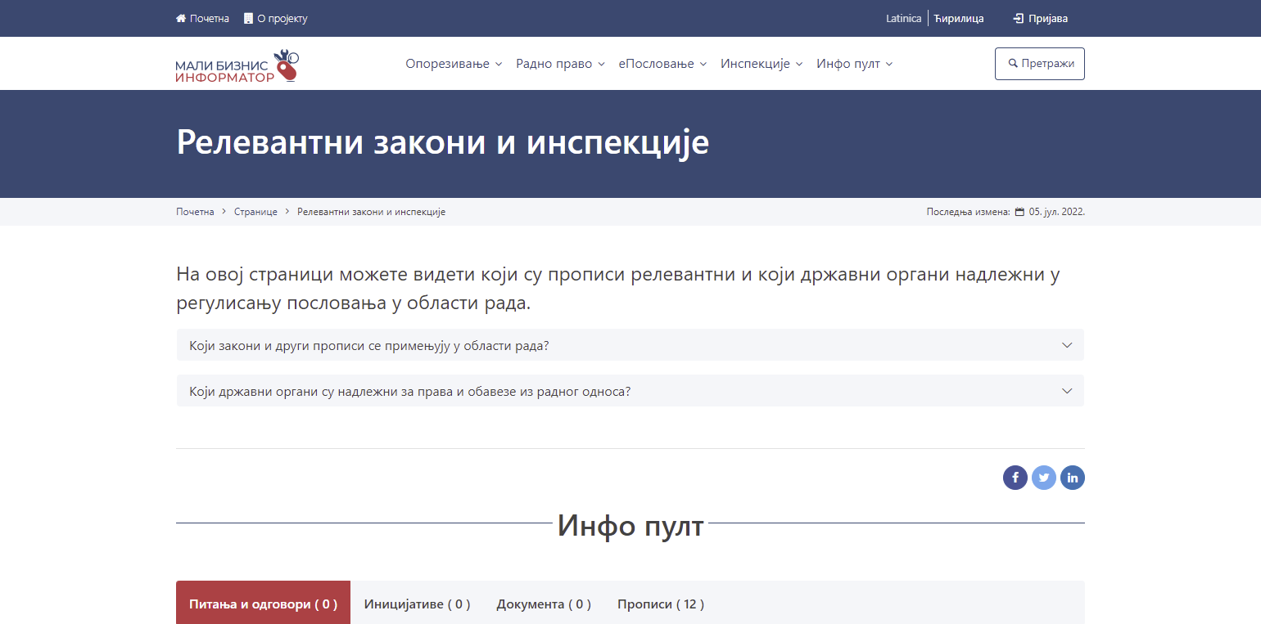This screenshot has height=624, width=1261.
Task: Expand the Инфо пулт menu
Action: pos(854,64)
